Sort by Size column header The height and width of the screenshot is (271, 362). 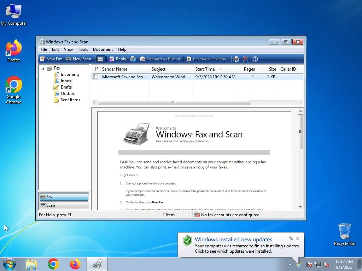268,69
